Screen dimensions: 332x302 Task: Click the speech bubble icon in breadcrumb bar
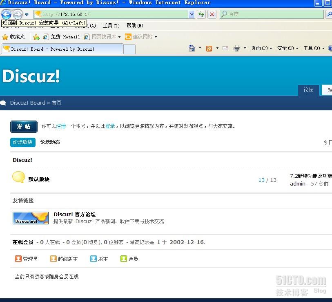point(3,103)
